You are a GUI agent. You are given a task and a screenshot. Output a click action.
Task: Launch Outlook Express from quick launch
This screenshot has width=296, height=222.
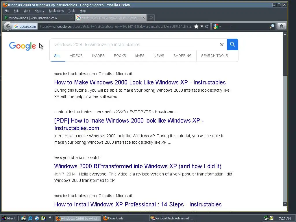coord(37,218)
